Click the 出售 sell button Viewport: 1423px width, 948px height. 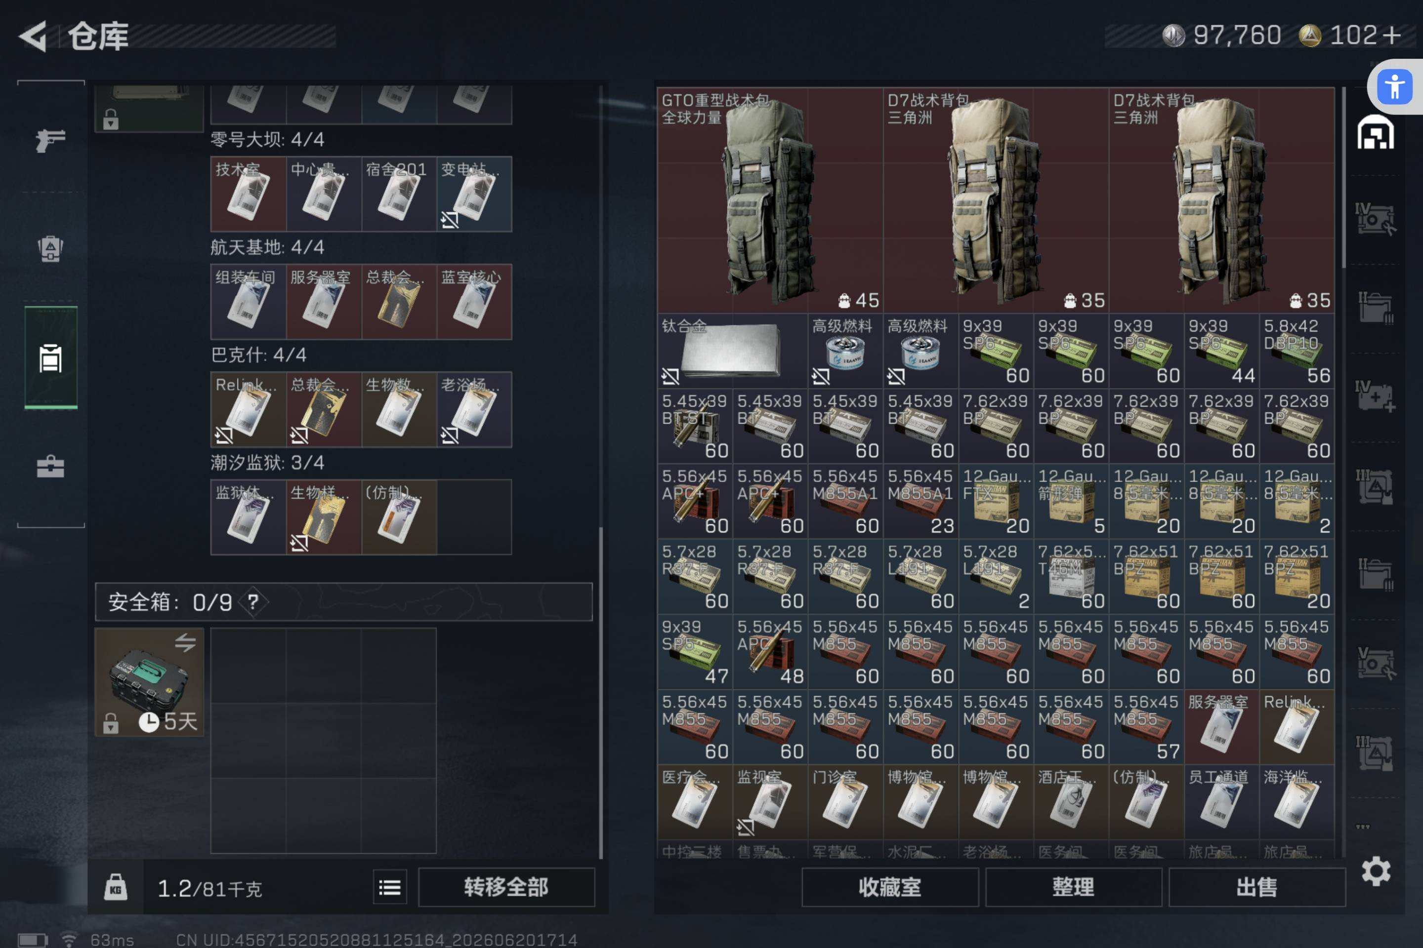[x=1257, y=887]
